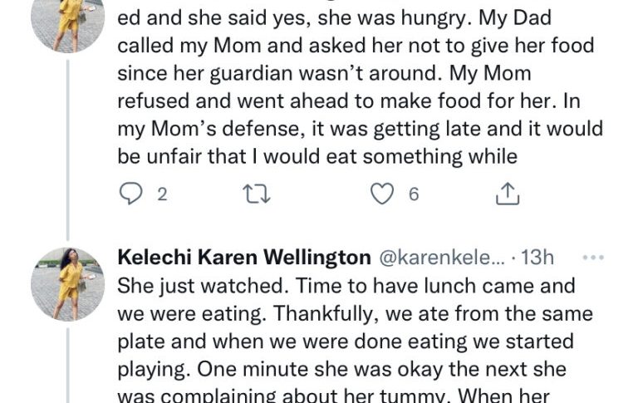Reply to the tweet about Mom making food
Screen dimensions: 638x403
pyautogui.click(x=131, y=194)
